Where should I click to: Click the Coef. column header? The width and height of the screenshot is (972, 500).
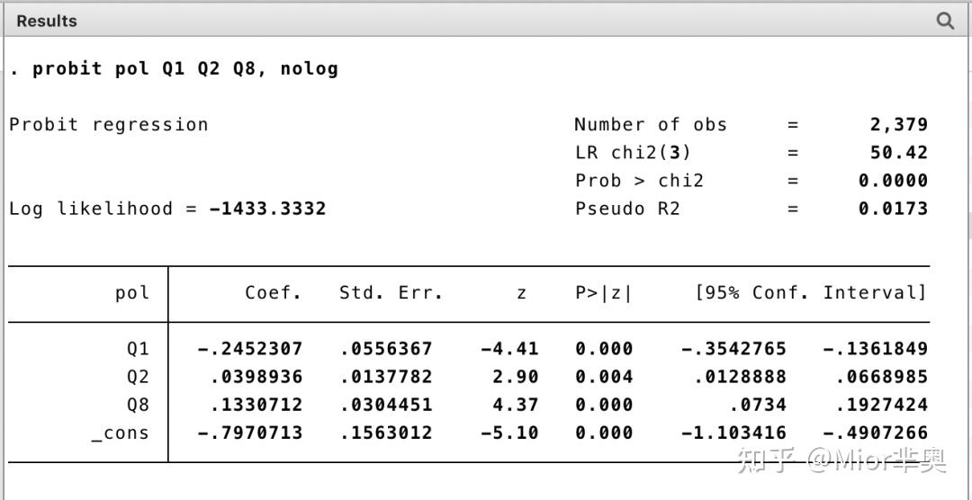[274, 293]
